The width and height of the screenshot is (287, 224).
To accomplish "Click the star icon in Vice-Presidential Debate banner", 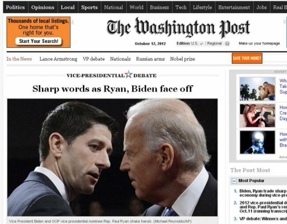I will 128,75.
